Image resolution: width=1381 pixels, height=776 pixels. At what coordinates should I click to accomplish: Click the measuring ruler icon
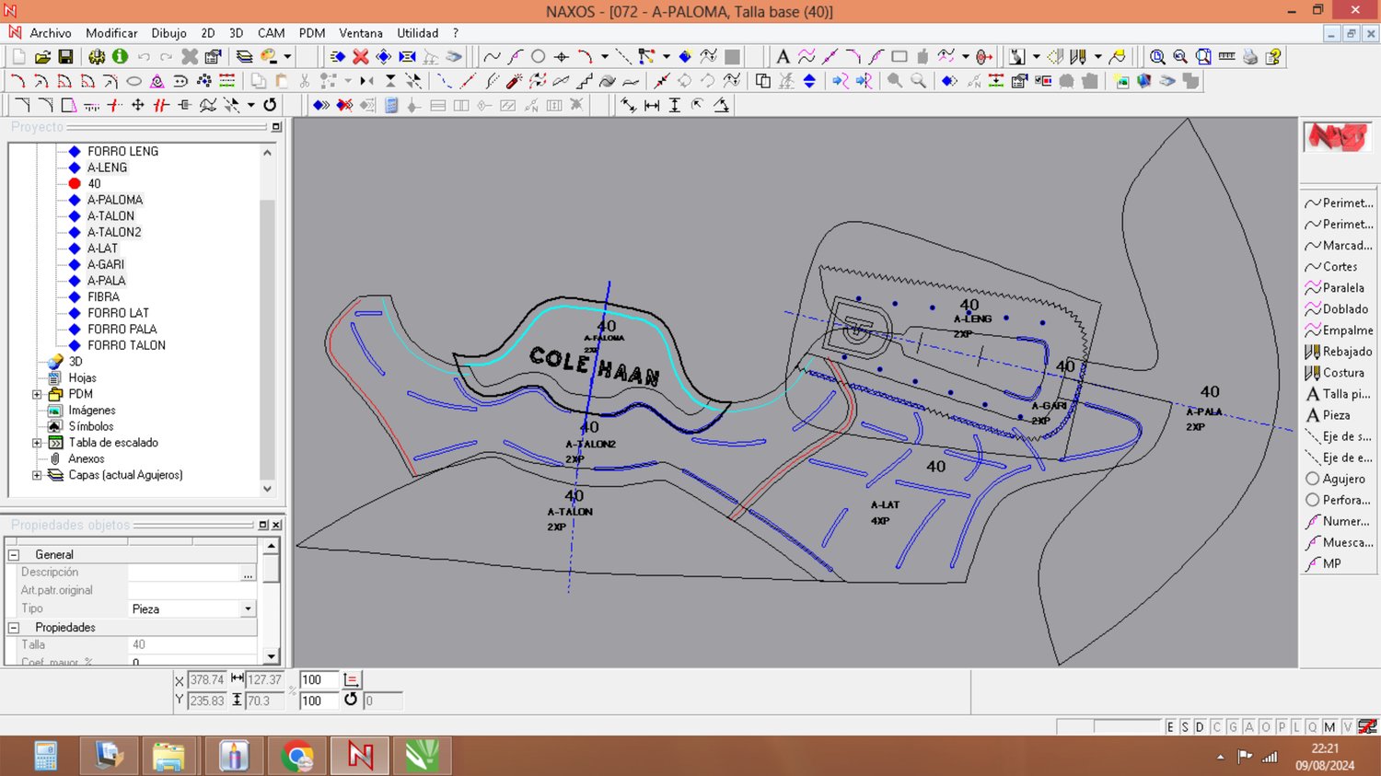click(1226, 57)
